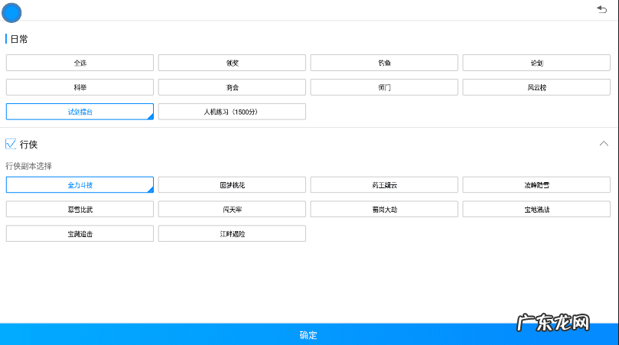Viewport: 619px width, 345px height.
Task: Choose 人机练习（1500分）option
Action: coord(232,112)
